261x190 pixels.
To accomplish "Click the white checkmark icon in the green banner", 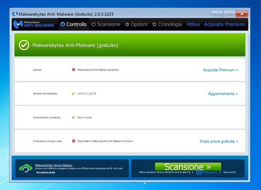I will tap(24, 45).
